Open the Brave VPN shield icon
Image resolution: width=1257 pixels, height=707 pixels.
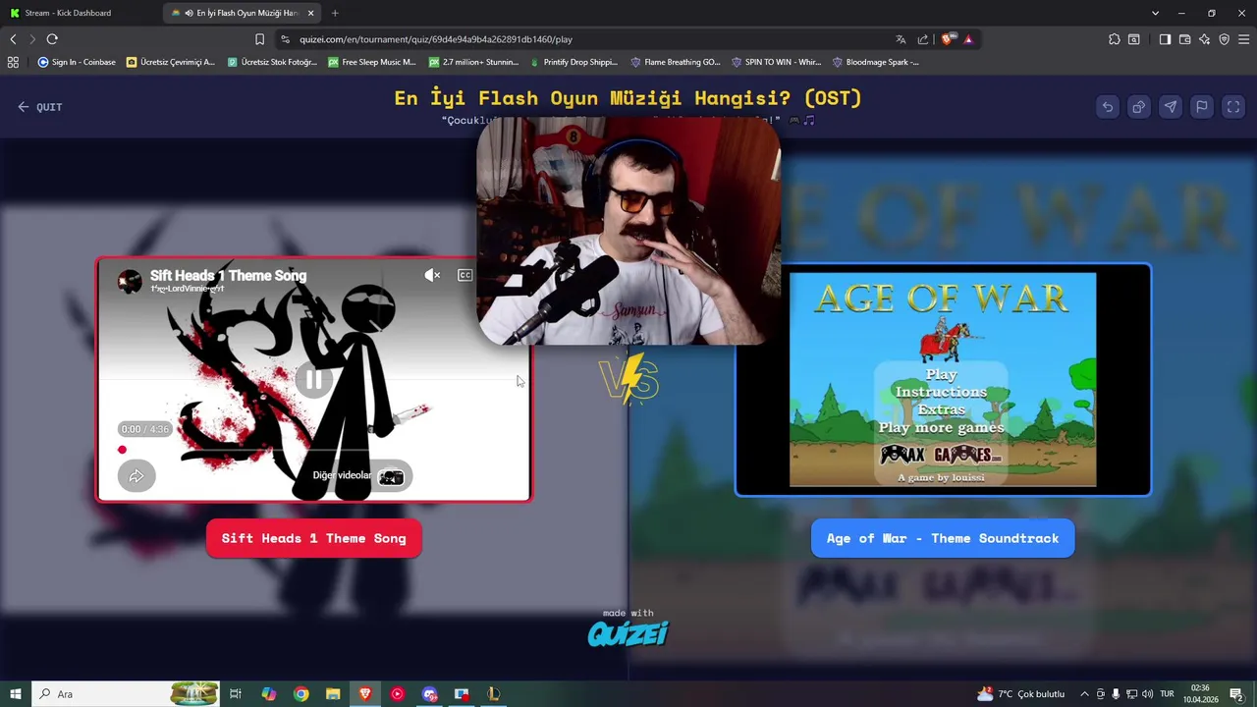(x=1224, y=39)
